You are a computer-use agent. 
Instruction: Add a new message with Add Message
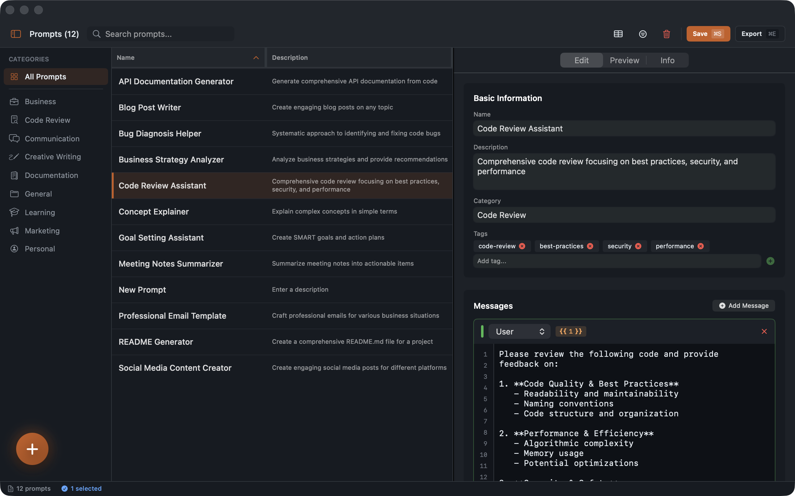click(x=743, y=305)
